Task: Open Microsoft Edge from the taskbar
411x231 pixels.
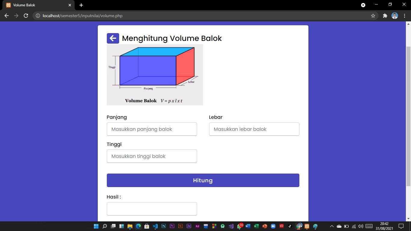Action: pyautogui.click(x=138, y=226)
